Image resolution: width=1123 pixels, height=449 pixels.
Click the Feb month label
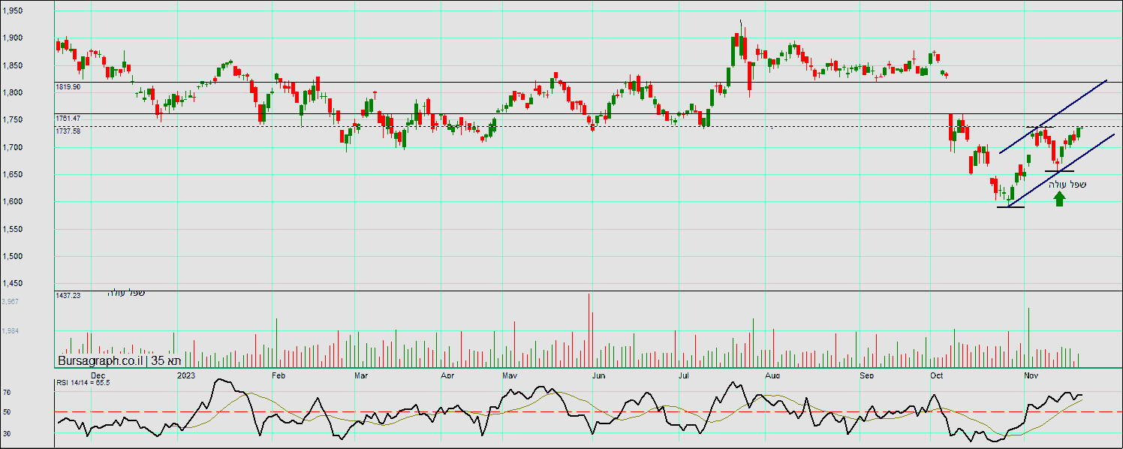point(278,375)
